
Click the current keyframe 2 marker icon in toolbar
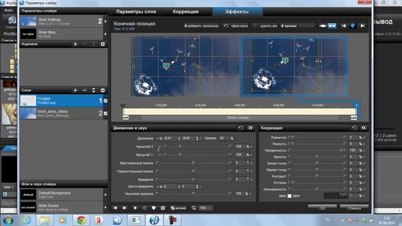pyautogui.click(x=353, y=26)
